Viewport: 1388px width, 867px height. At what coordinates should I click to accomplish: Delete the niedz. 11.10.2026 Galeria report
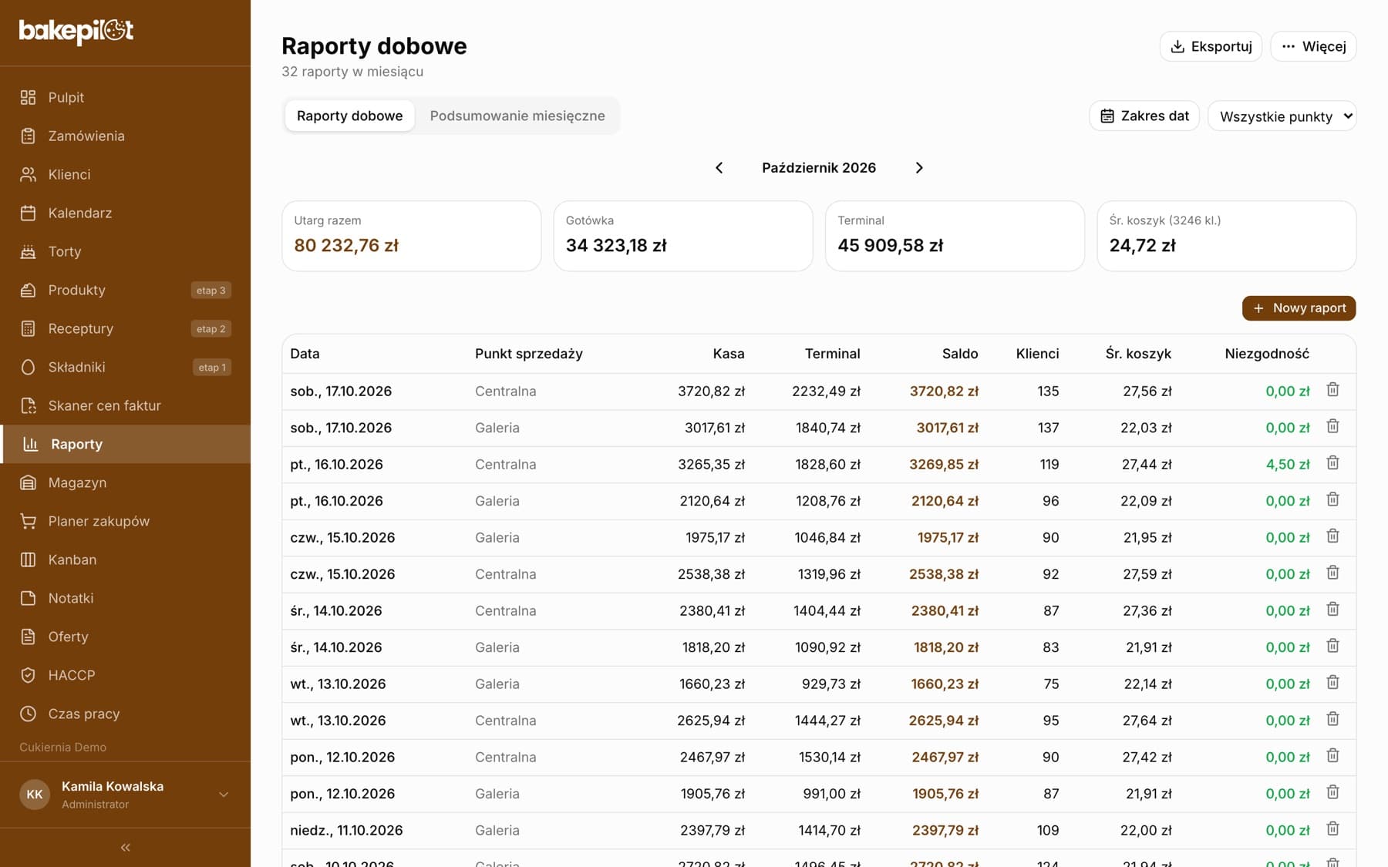pos(1332,829)
